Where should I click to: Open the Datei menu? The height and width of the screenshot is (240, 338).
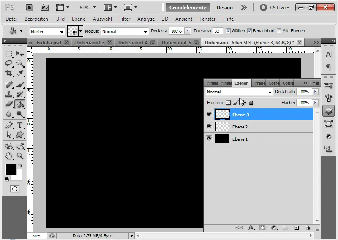tap(11, 19)
